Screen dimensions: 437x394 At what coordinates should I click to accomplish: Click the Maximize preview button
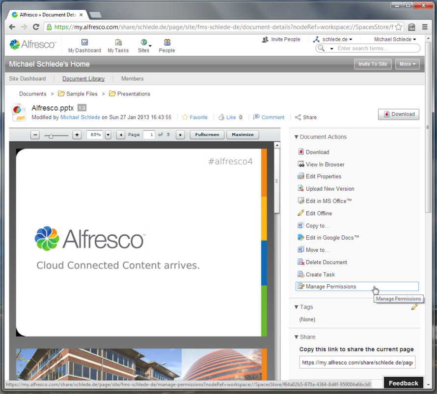point(243,135)
